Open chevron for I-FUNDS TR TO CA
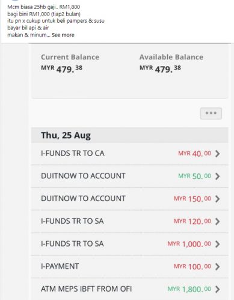The height and width of the screenshot is (300, 234). tap(218, 154)
